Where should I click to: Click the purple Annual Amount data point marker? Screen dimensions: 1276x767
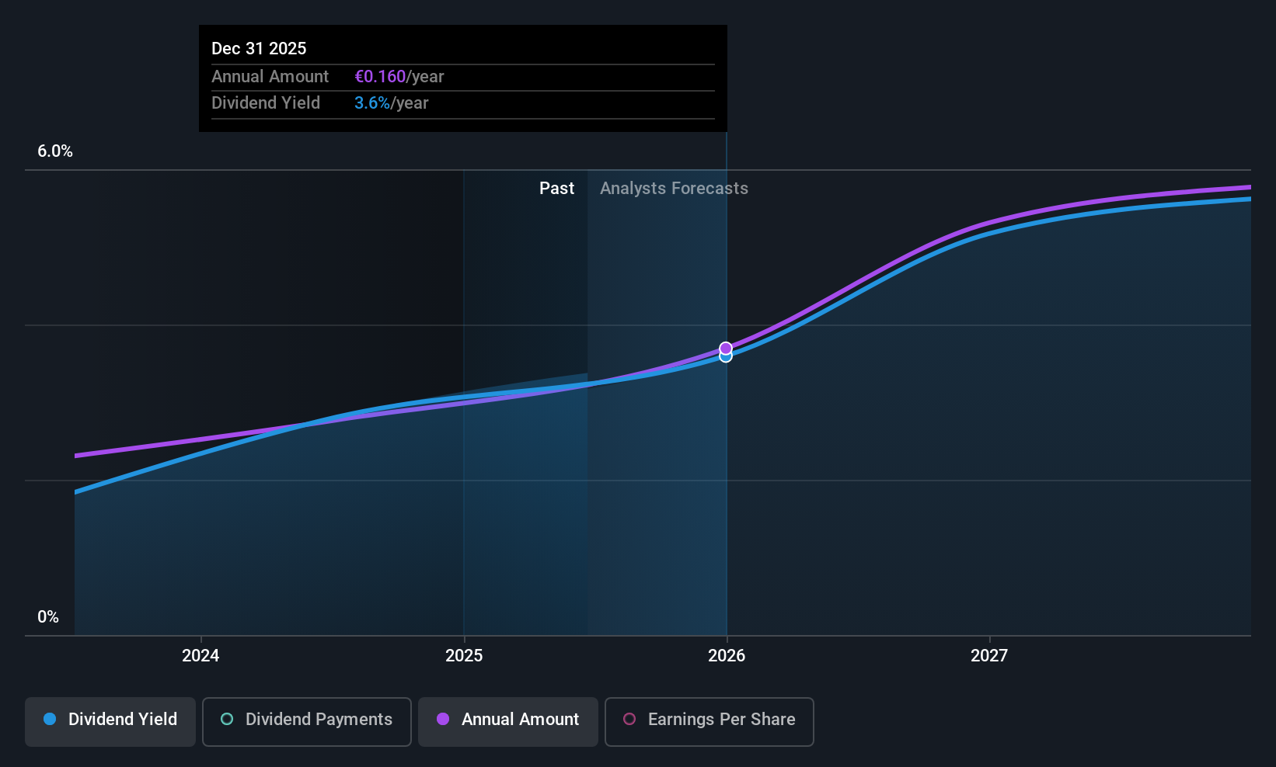(x=726, y=348)
